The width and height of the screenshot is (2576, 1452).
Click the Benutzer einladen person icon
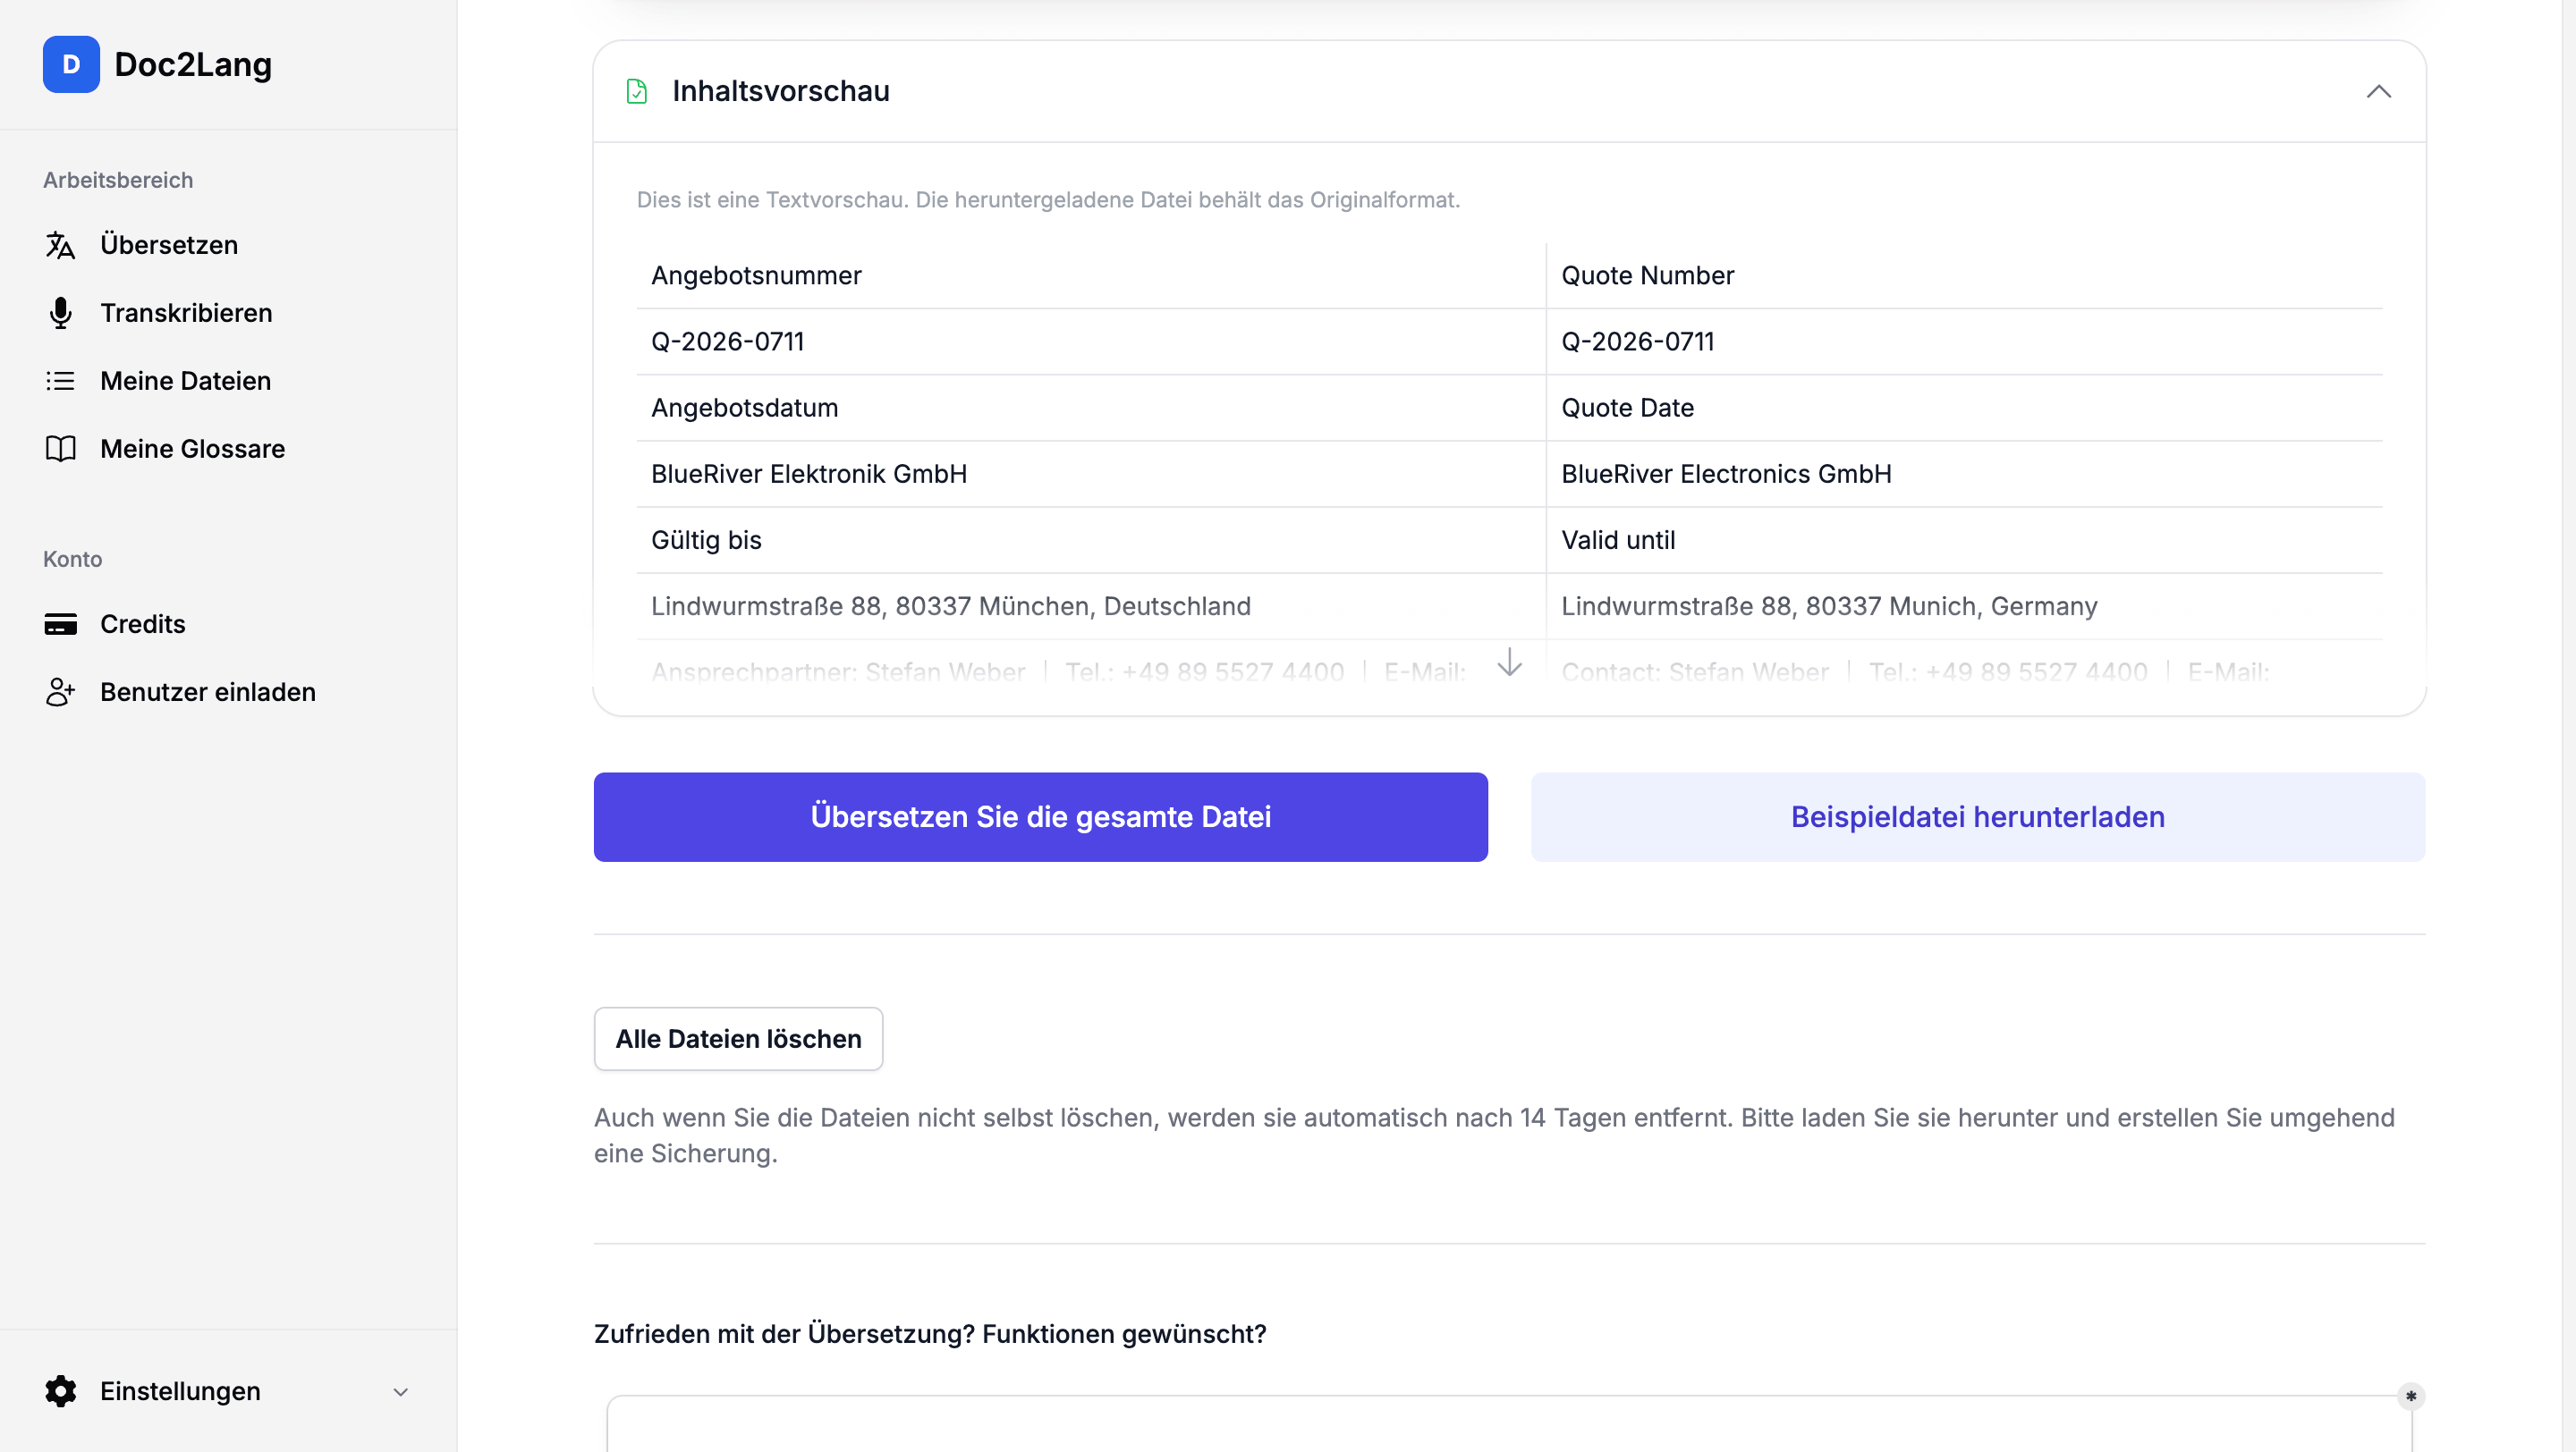(x=60, y=691)
